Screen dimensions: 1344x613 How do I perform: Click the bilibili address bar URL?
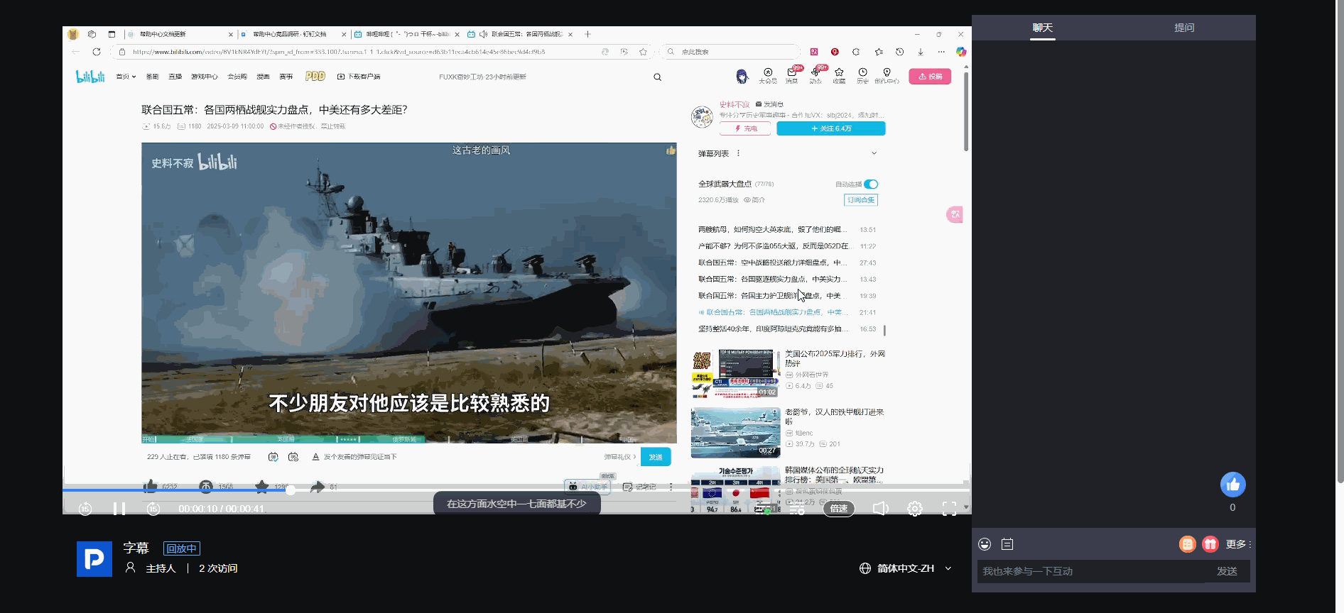coord(339,52)
